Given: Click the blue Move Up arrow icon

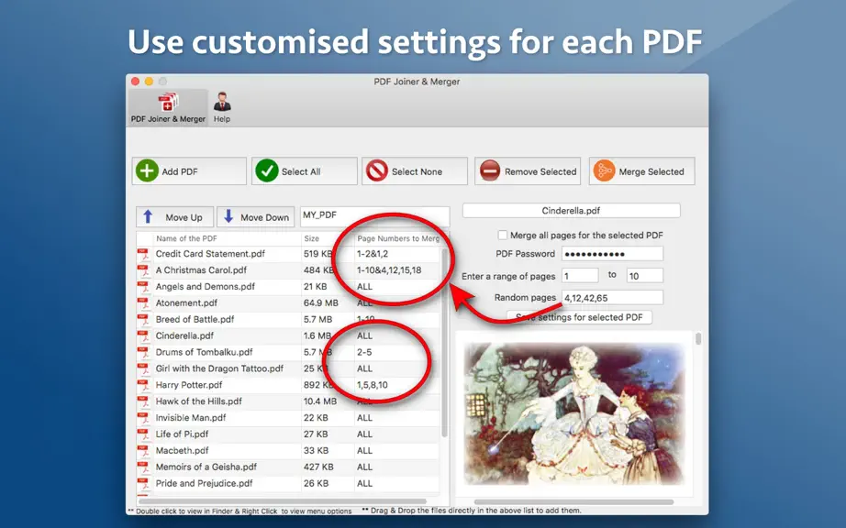Looking at the screenshot, I should [x=148, y=216].
